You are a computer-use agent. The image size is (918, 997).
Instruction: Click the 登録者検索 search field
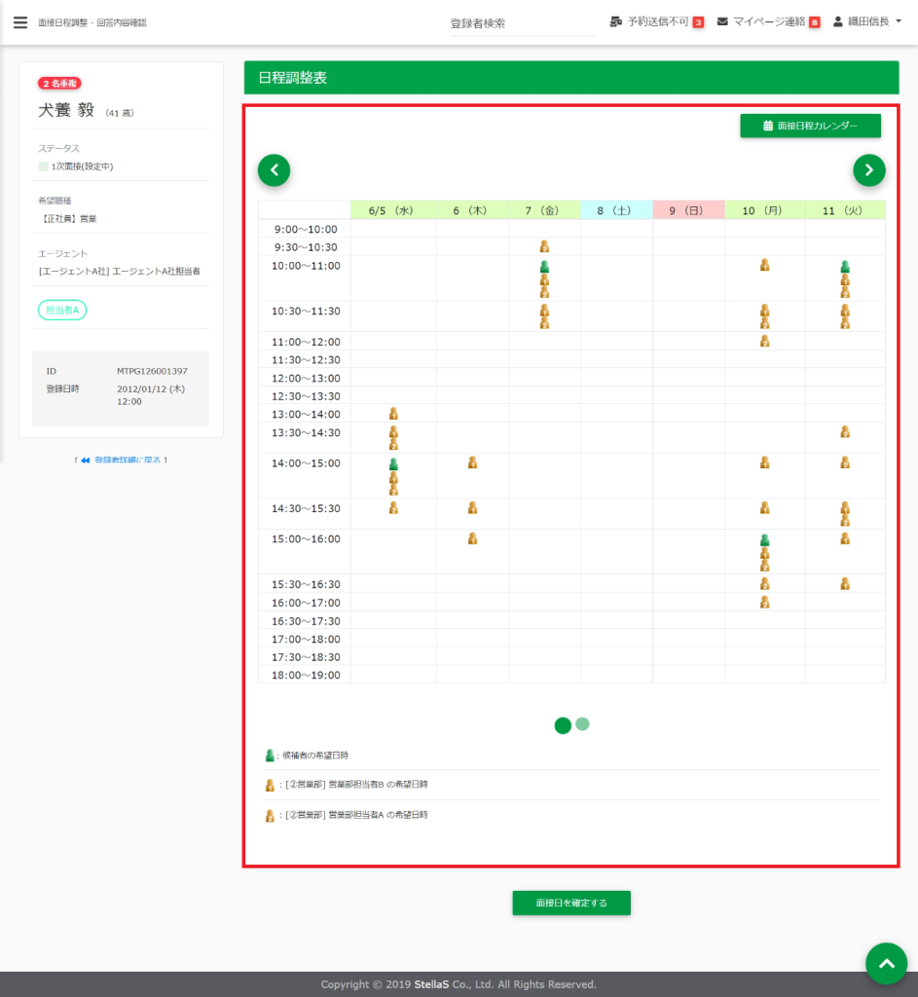pyautogui.click(x=523, y=23)
